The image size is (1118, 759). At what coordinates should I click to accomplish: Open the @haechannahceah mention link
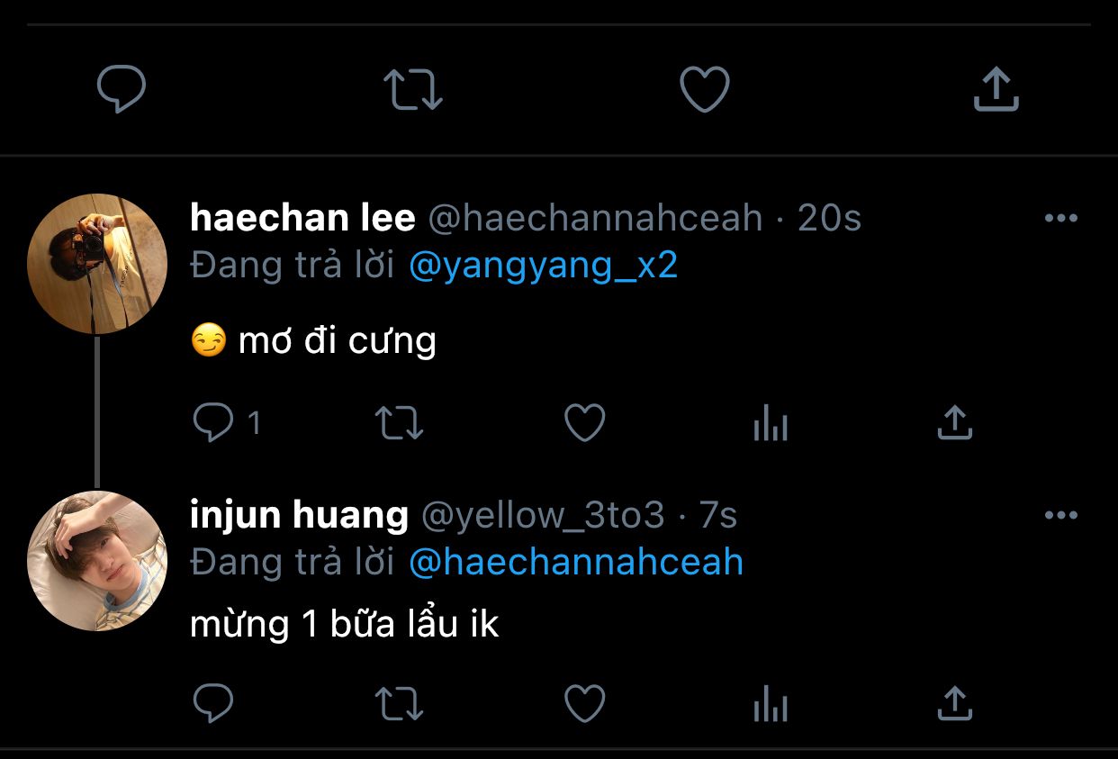tap(576, 563)
